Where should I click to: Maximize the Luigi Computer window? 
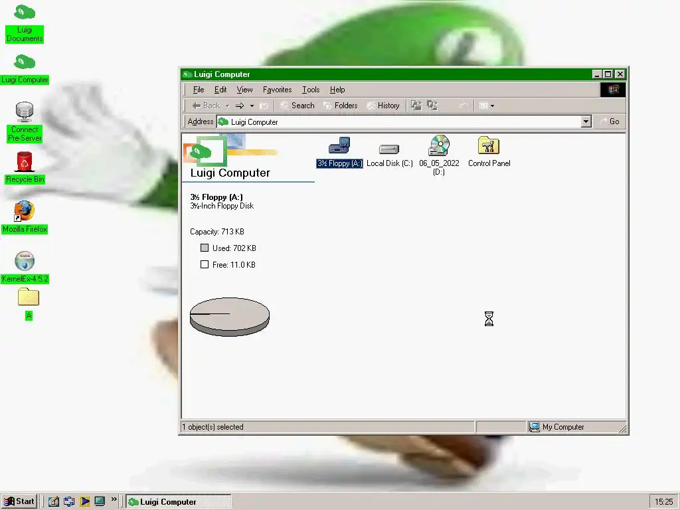608,74
